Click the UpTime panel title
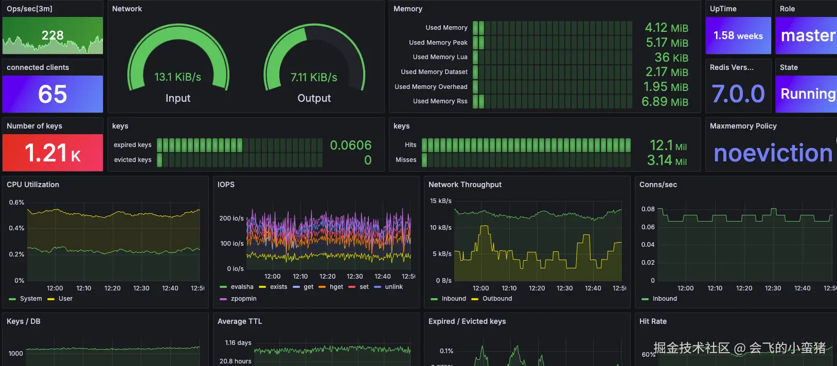This screenshot has height=366, width=837. [x=723, y=9]
